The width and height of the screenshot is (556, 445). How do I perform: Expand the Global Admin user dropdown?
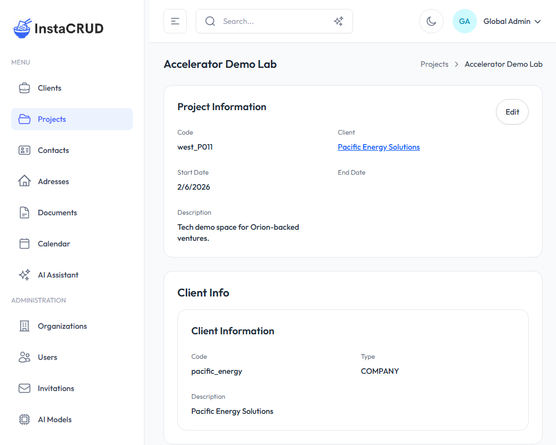512,21
